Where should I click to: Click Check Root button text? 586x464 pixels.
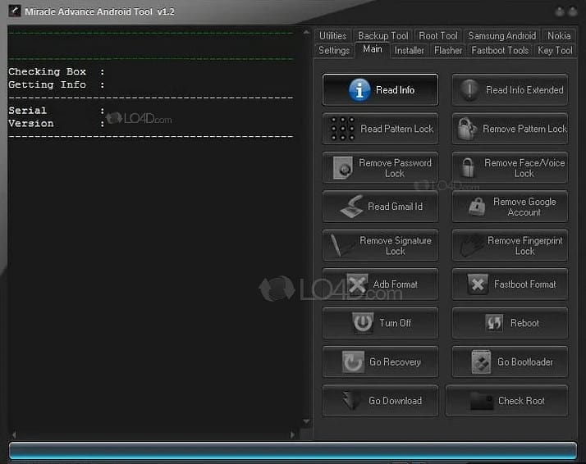click(x=521, y=401)
